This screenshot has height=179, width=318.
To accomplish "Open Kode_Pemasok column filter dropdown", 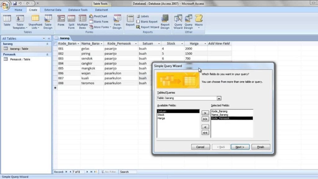I will pyautogui.click(x=136, y=44).
